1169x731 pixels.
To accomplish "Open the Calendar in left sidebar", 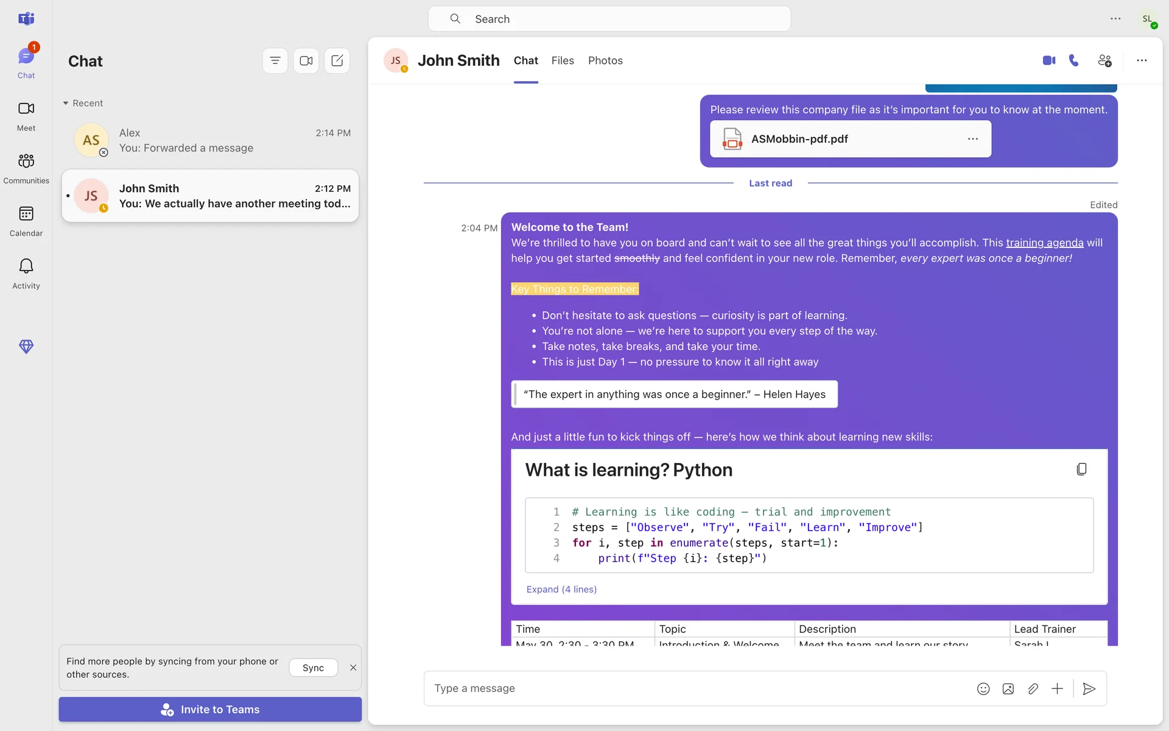I will (26, 221).
